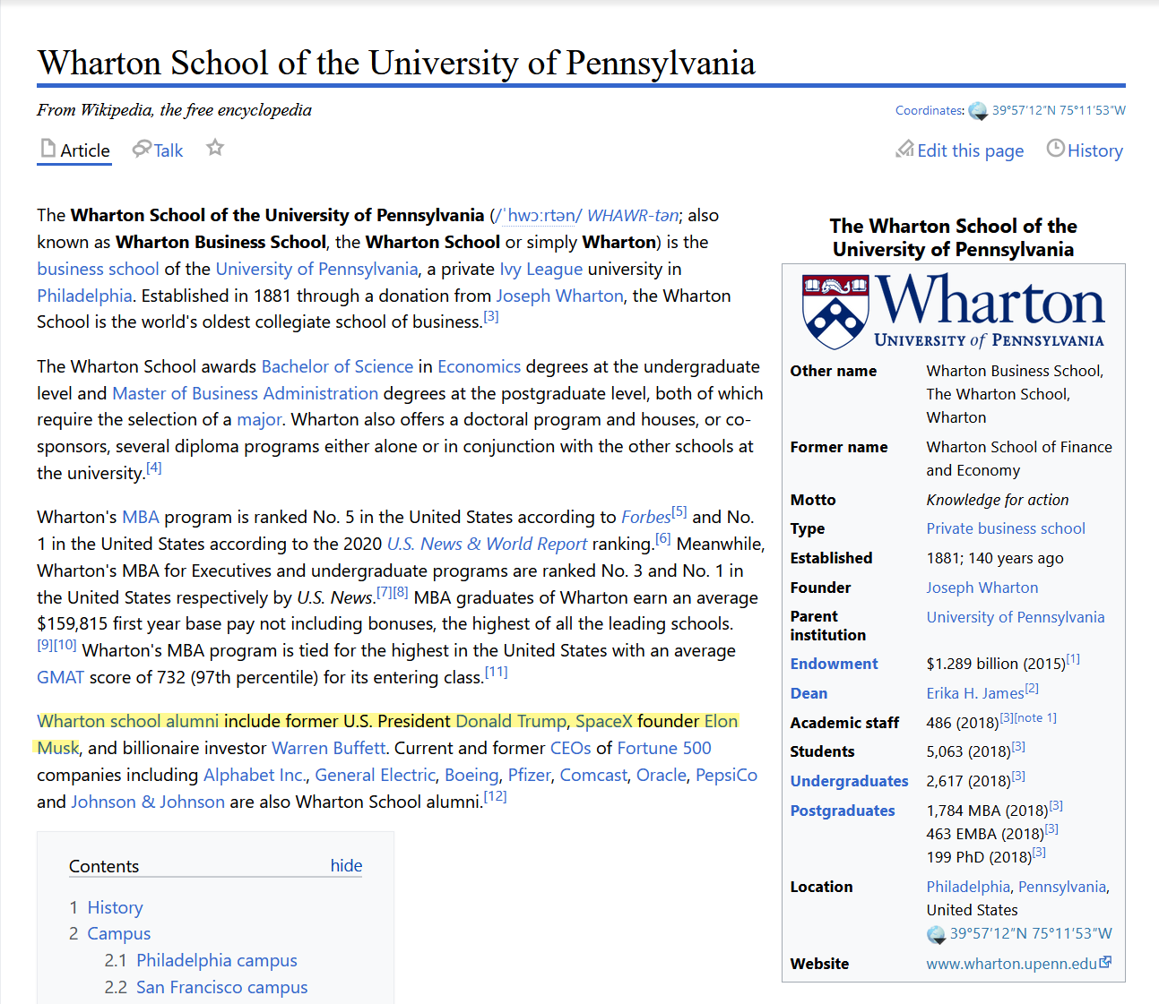Click the pencil Edit this page icon

pos(904,149)
